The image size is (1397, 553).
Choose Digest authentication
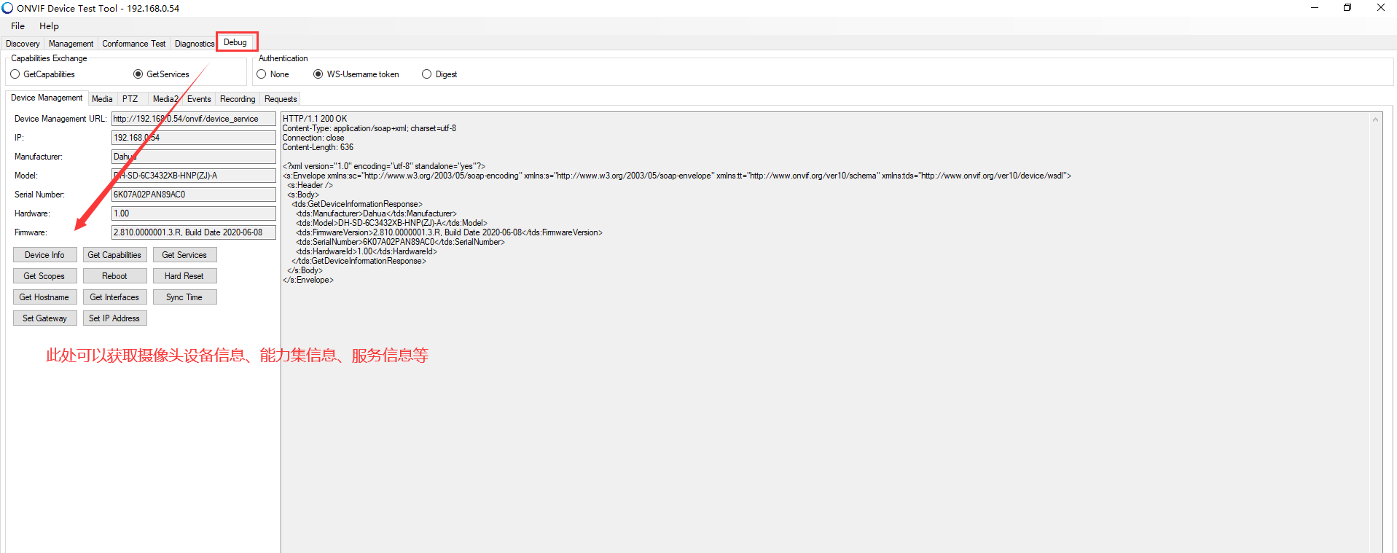(x=427, y=74)
